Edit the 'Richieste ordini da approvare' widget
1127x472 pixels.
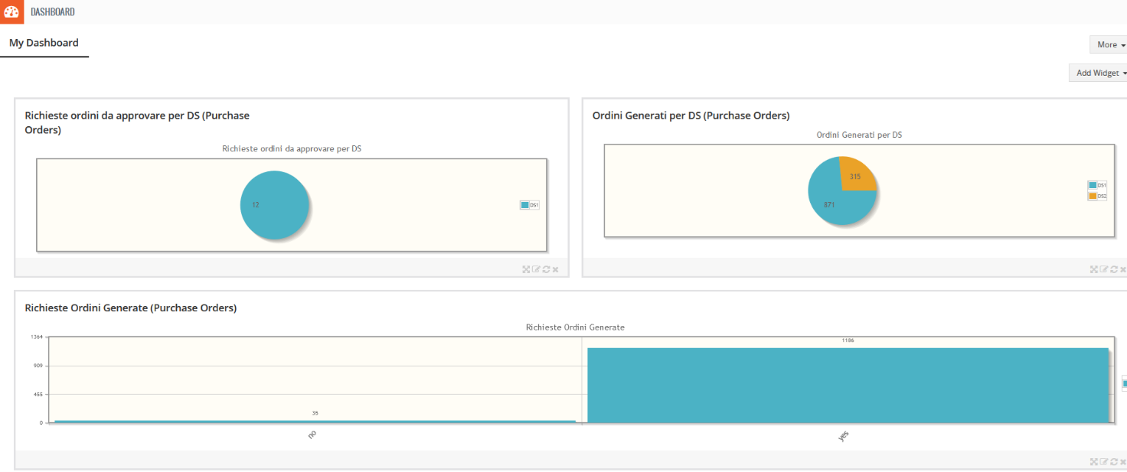536,269
